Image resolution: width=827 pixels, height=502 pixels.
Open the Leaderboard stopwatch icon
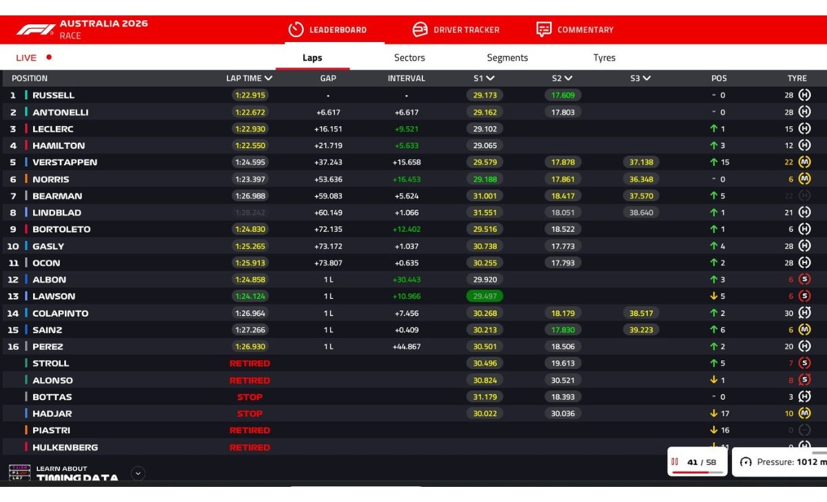(x=296, y=30)
